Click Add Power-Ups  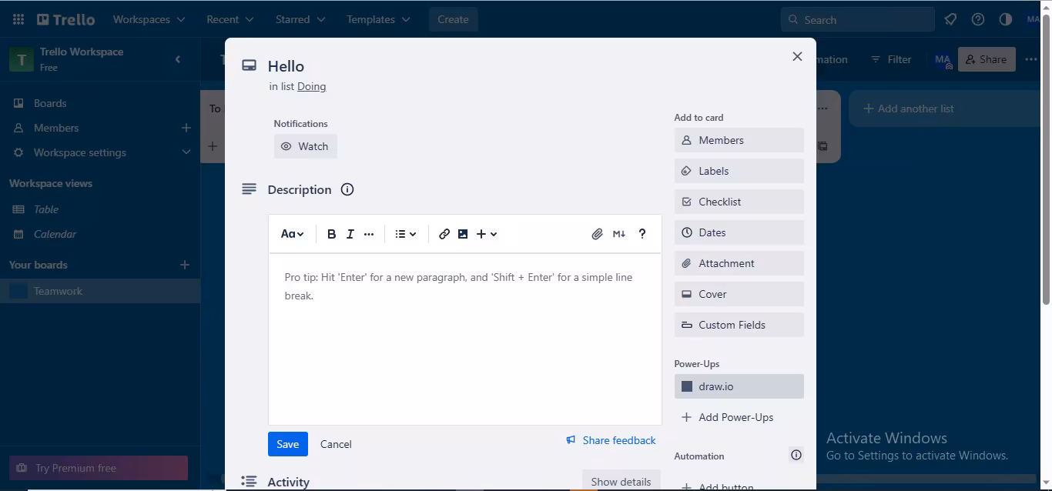tap(739, 417)
